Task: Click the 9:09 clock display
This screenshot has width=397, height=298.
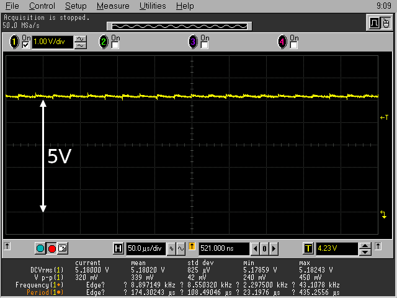Action: [x=384, y=6]
